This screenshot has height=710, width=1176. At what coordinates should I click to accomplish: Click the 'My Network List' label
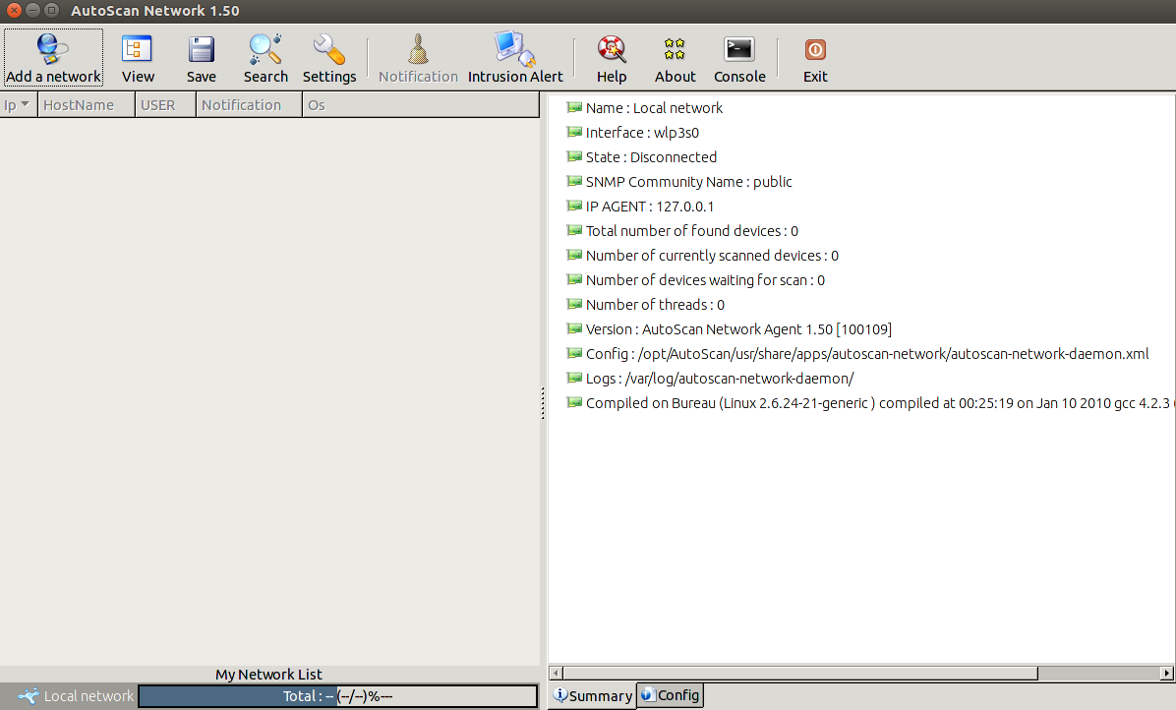coord(268,674)
